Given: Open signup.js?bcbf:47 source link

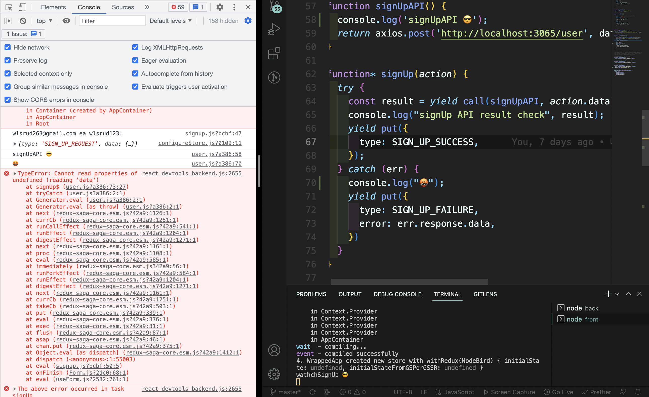Looking at the screenshot, I should [213, 134].
